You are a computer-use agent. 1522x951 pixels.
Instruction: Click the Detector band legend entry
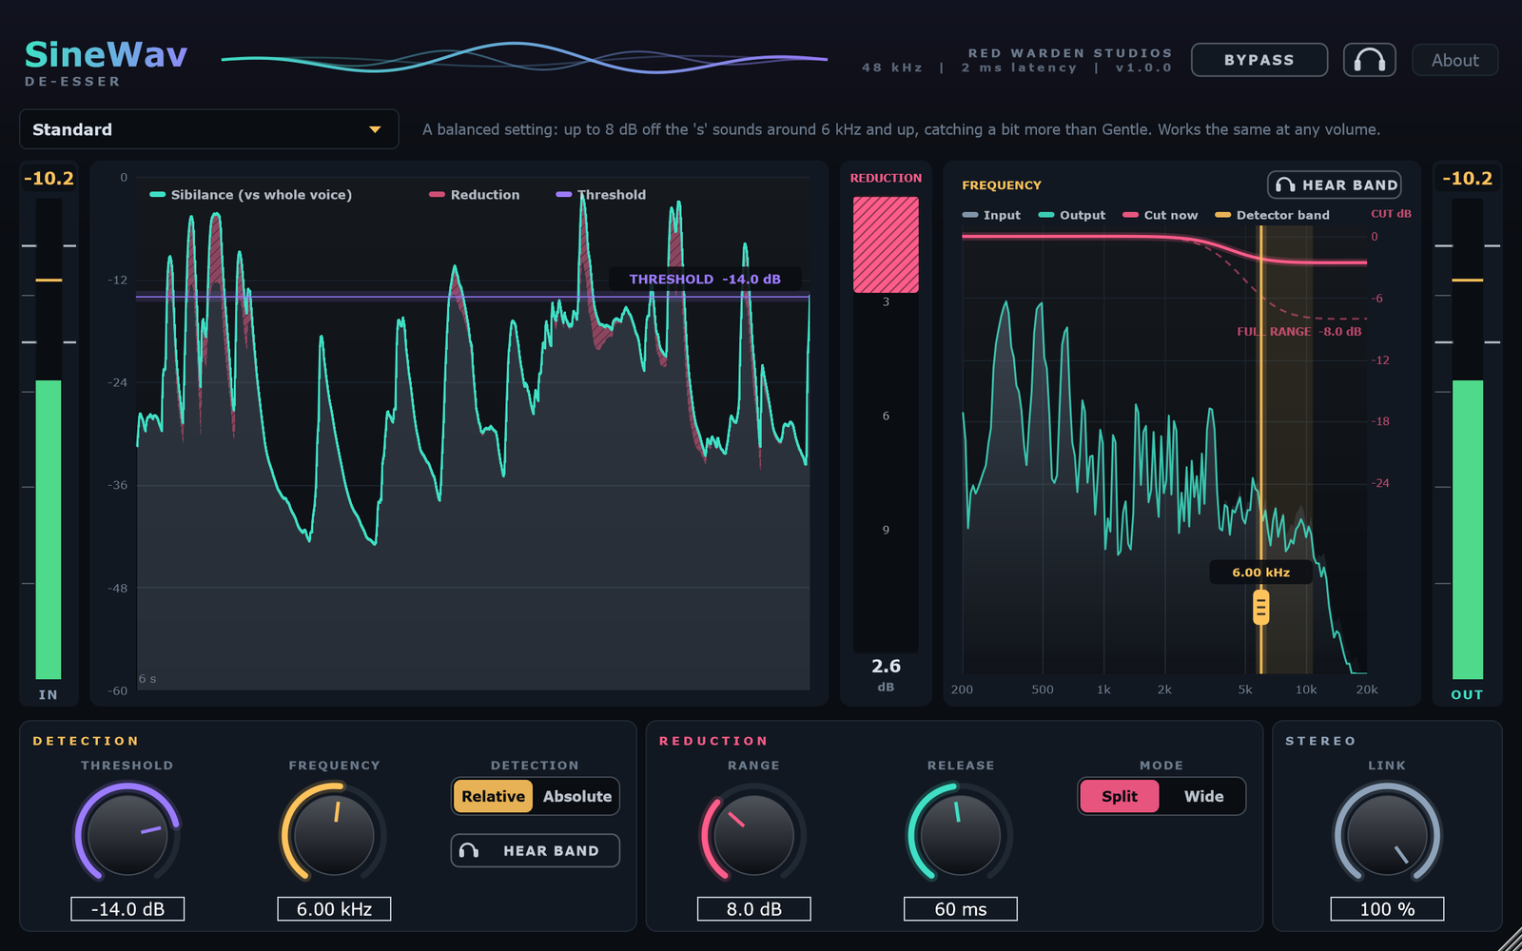point(1273,215)
